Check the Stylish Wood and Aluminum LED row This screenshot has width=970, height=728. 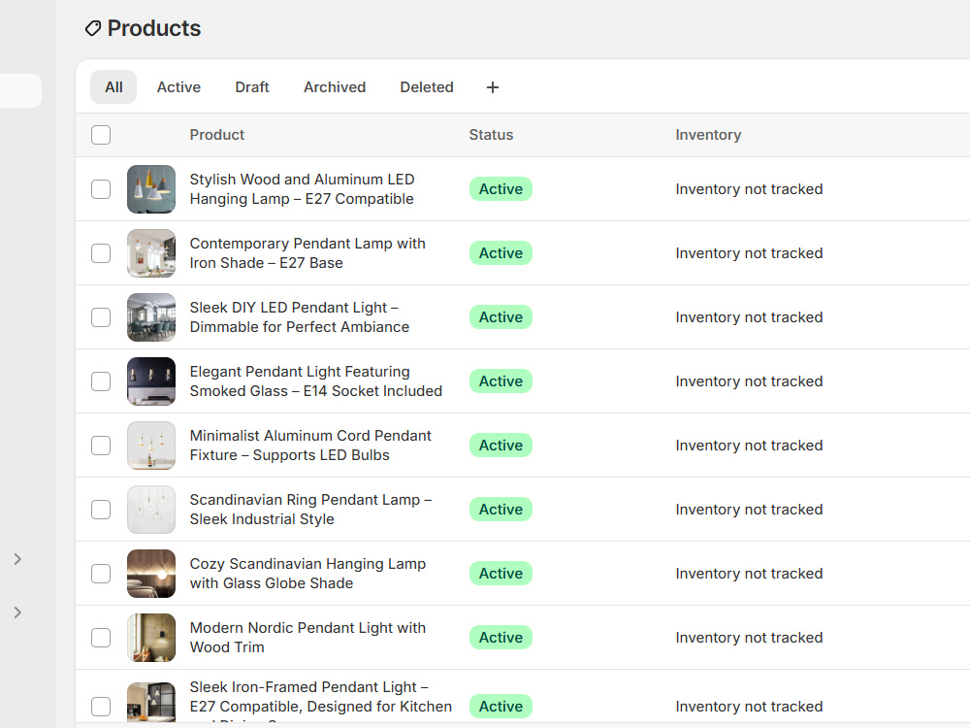pyautogui.click(x=101, y=189)
